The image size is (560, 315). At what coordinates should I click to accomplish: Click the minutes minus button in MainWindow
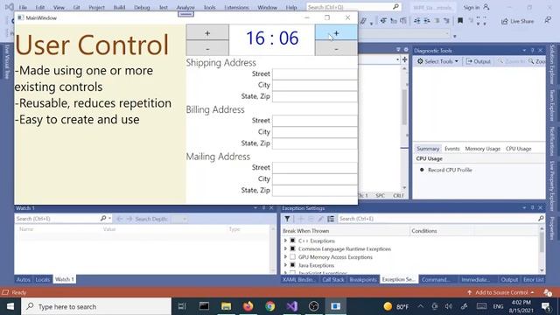click(x=336, y=48)
